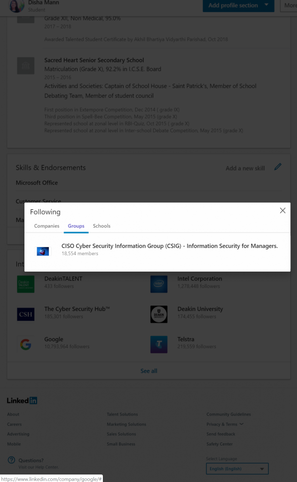Screen dimensions: 297x482
Task: Close the Following dialog
Action: 282,210
